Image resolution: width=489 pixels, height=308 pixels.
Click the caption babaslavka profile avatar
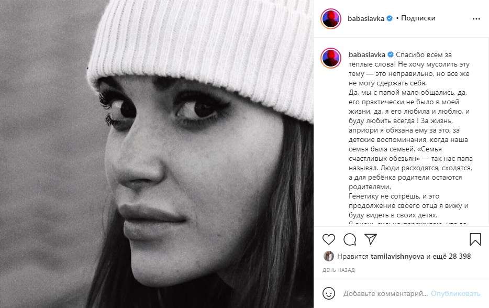click(x=330, y=58)
